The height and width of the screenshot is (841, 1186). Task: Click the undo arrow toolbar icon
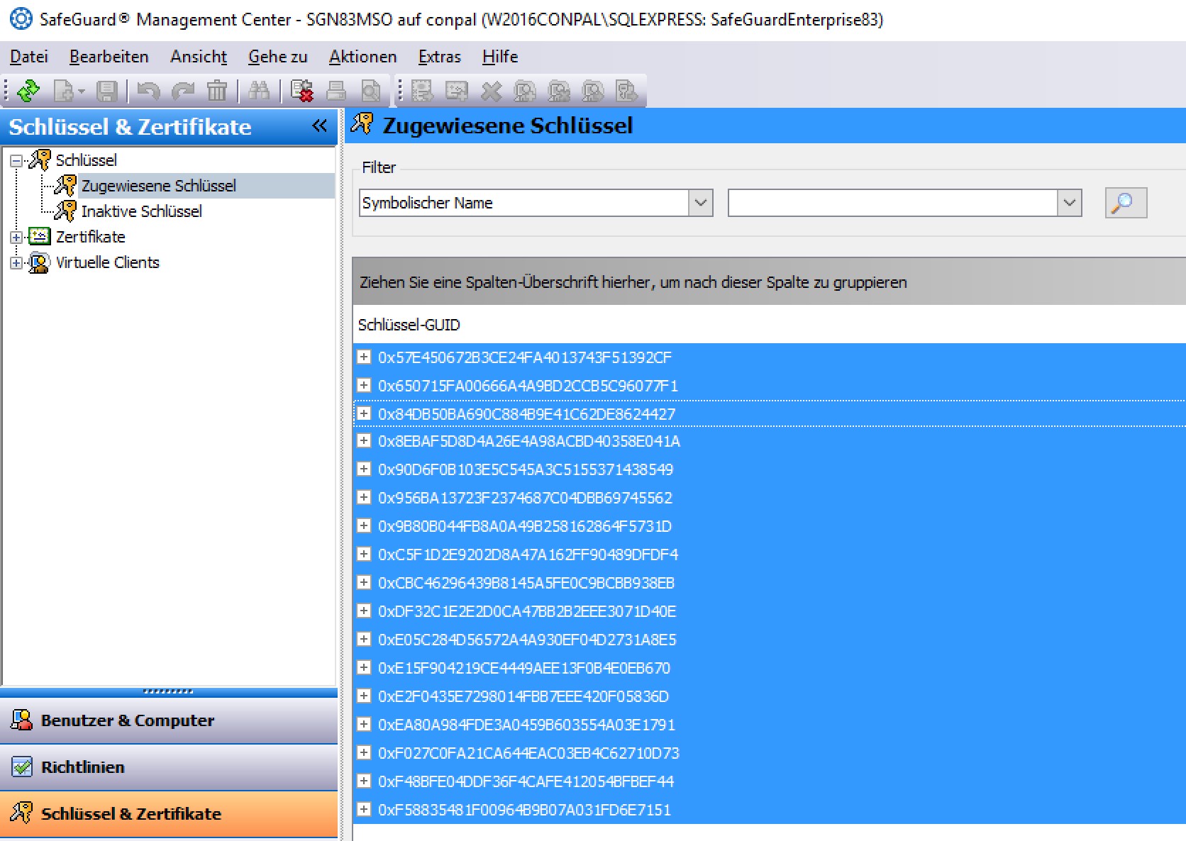click(x=148, y=91)
